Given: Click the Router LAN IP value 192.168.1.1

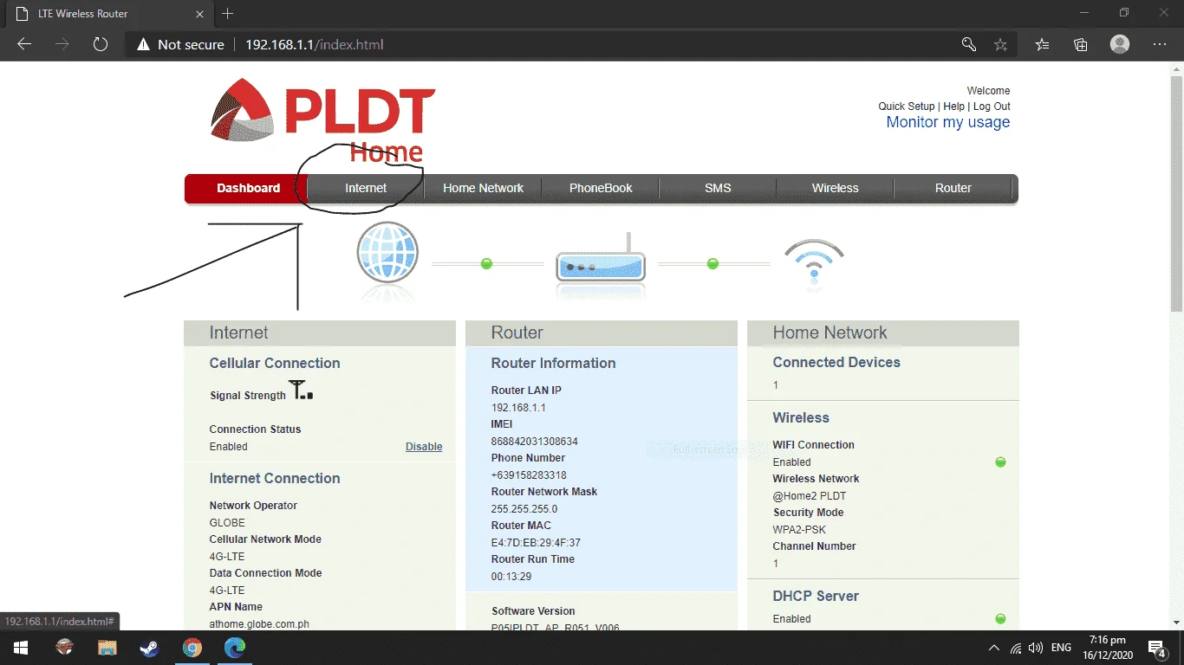Looking at the screenshot, I should [518, 408].
